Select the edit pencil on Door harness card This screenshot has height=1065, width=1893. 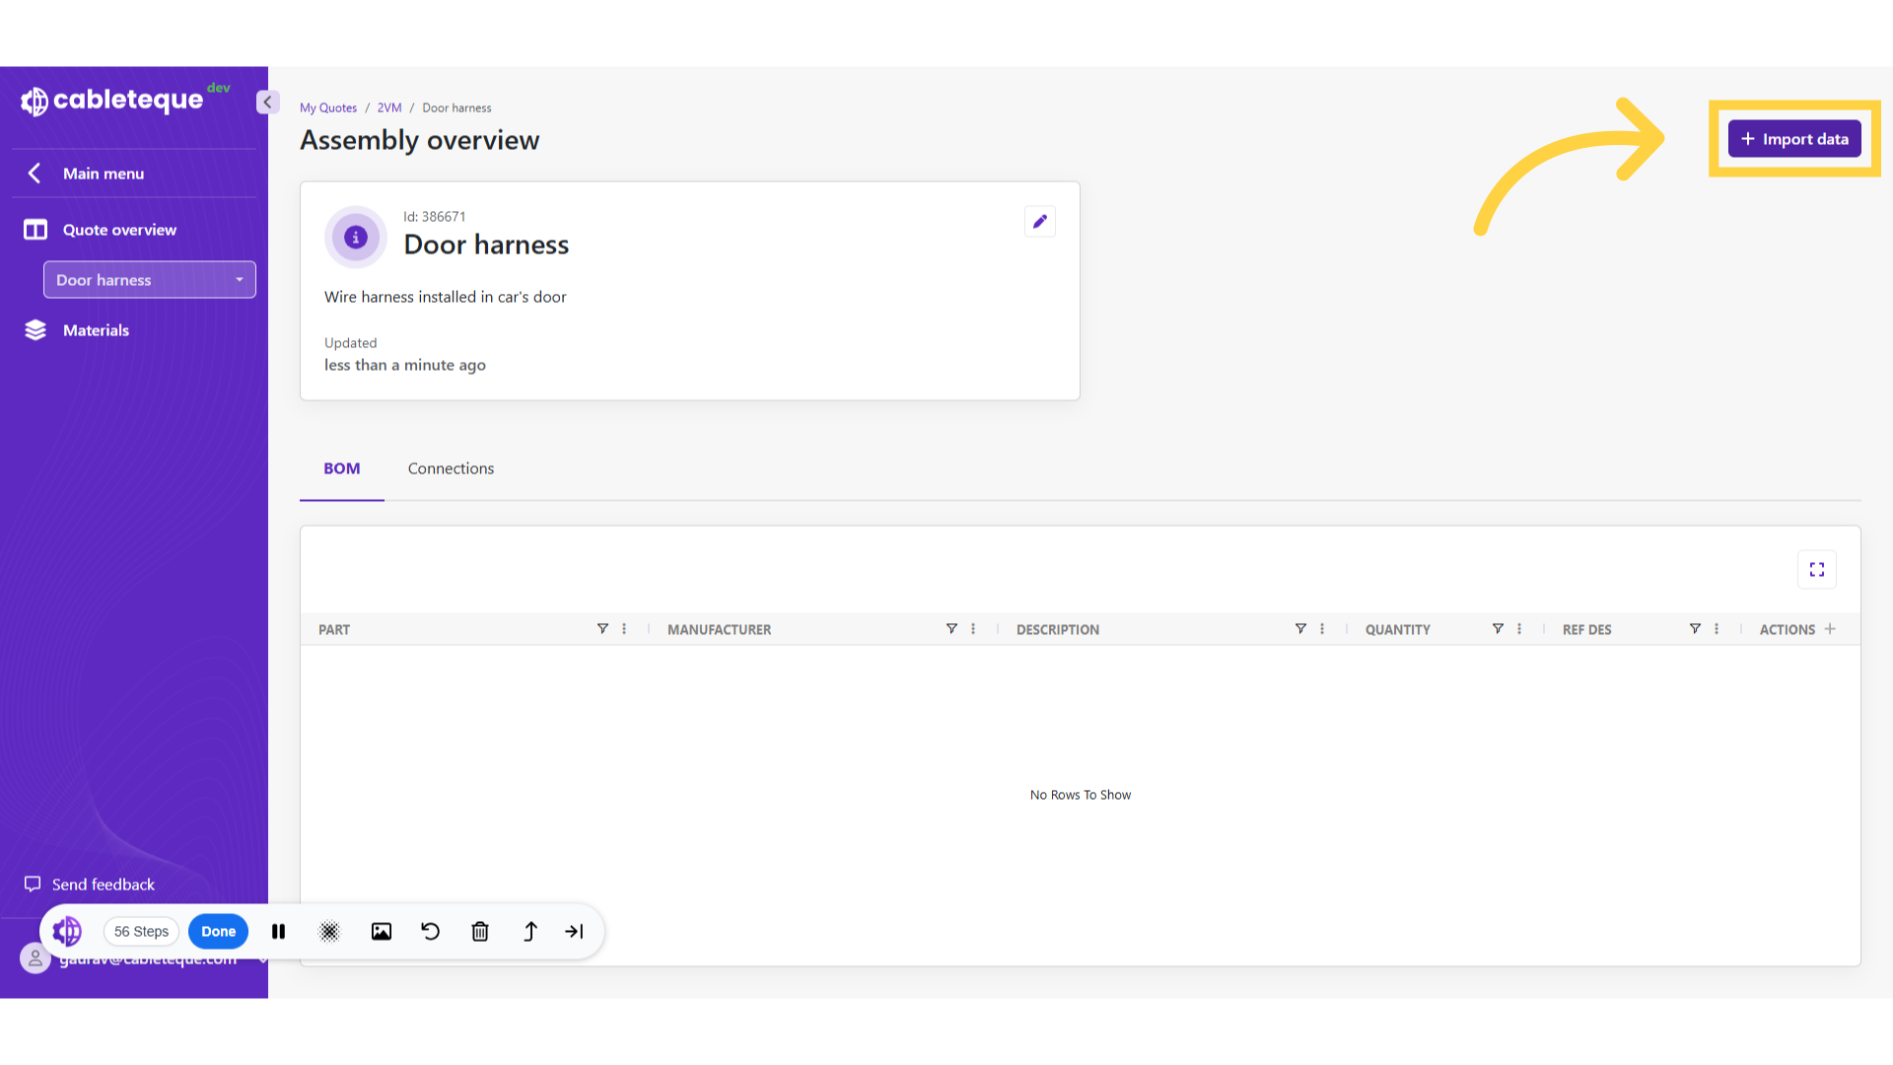[1040, 221]
